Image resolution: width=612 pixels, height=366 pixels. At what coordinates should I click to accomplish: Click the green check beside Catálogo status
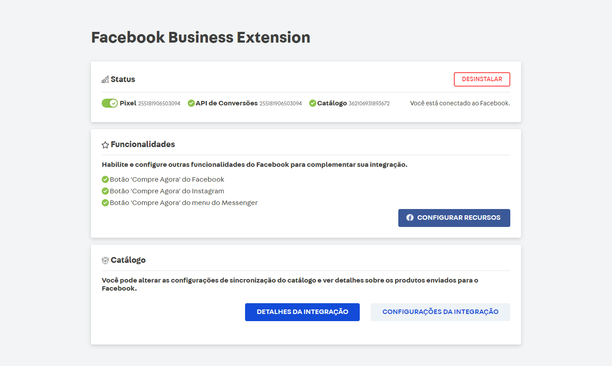point(313,103)
